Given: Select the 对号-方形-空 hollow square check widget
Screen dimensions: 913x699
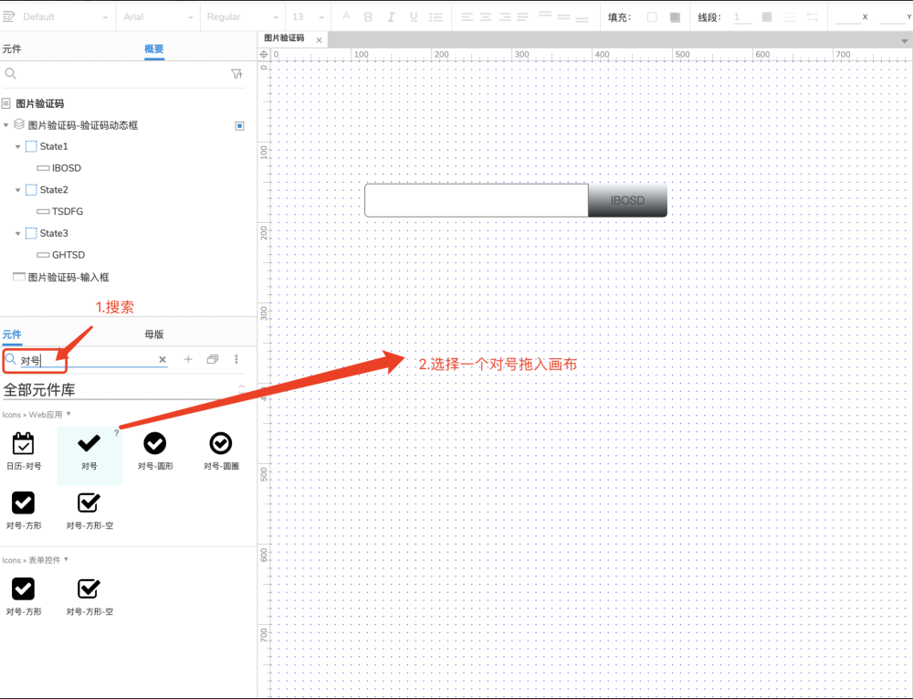Looking at the screenshot, I should point(89,503).
